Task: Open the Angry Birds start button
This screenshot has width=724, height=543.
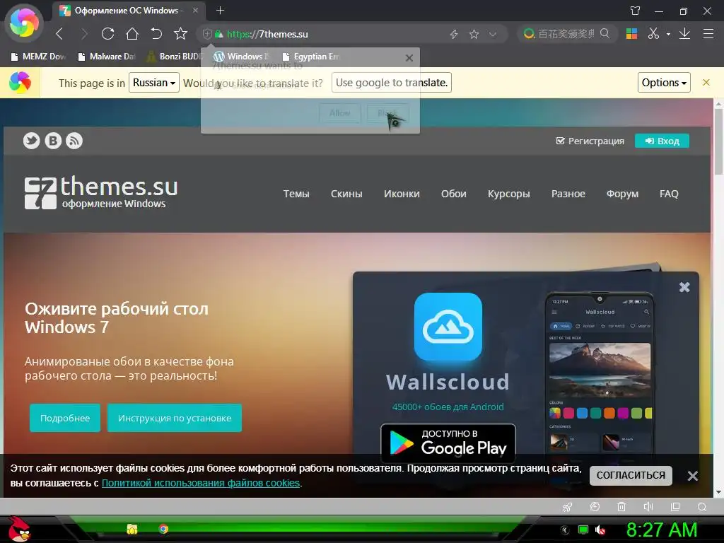Action: coord(18,529)
